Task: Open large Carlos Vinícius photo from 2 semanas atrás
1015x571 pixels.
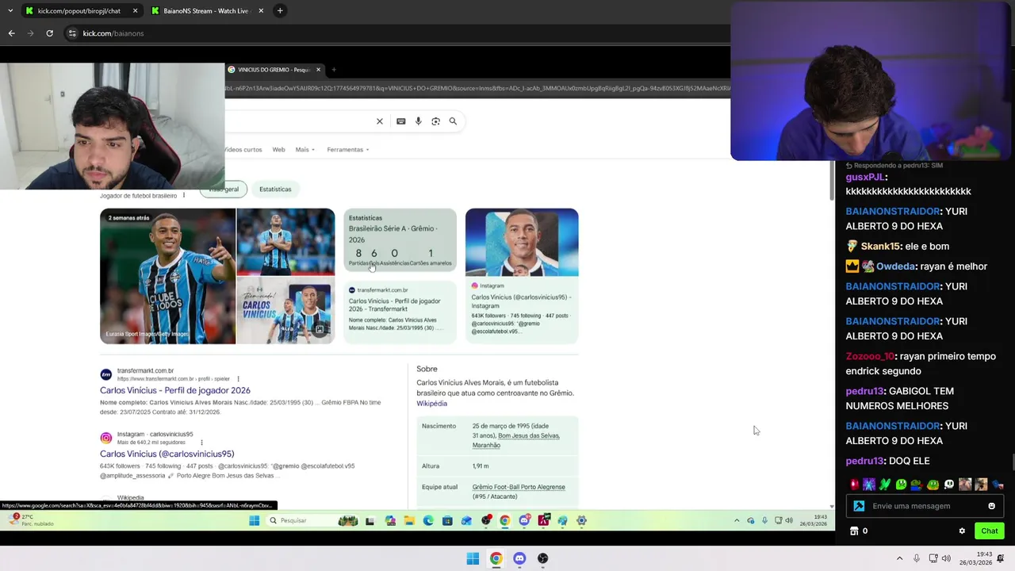Action: 167,276
